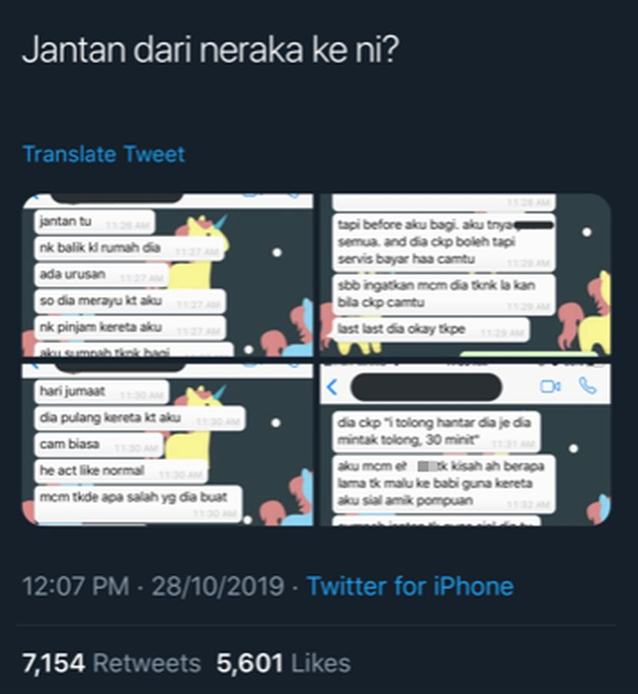Screen dimensions: 638x694
Task: Tap the phone call icon in chat header
Action: [587, 386]
